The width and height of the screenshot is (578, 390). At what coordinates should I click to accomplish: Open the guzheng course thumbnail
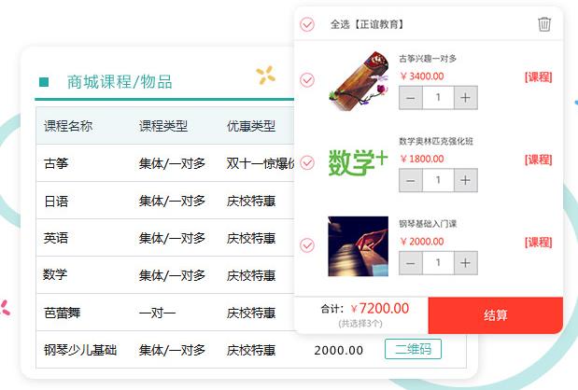pos(358,81)
